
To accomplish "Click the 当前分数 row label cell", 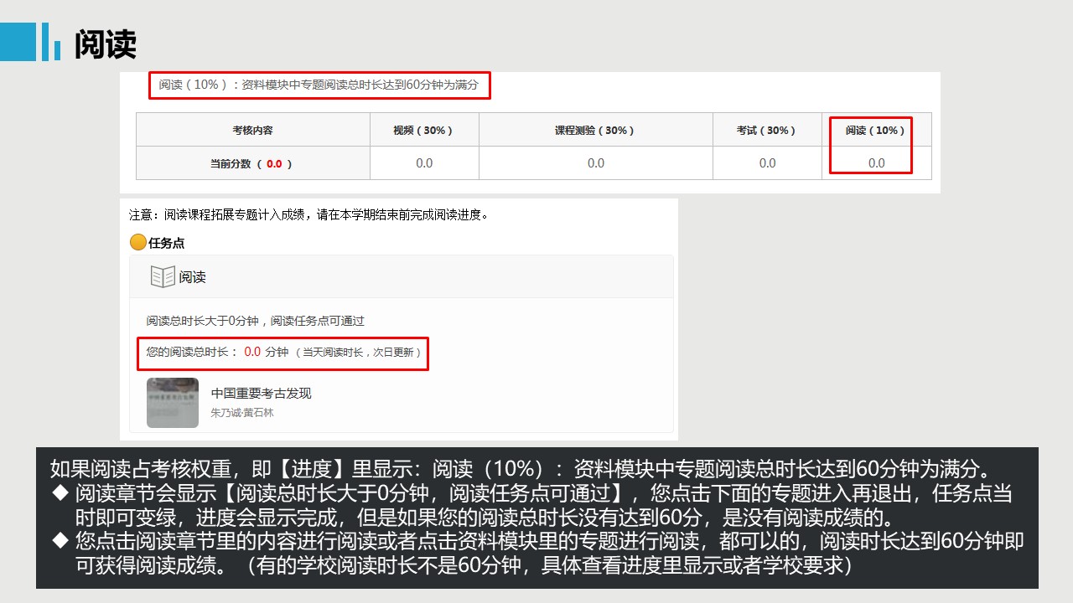I will tap(253, 163).
